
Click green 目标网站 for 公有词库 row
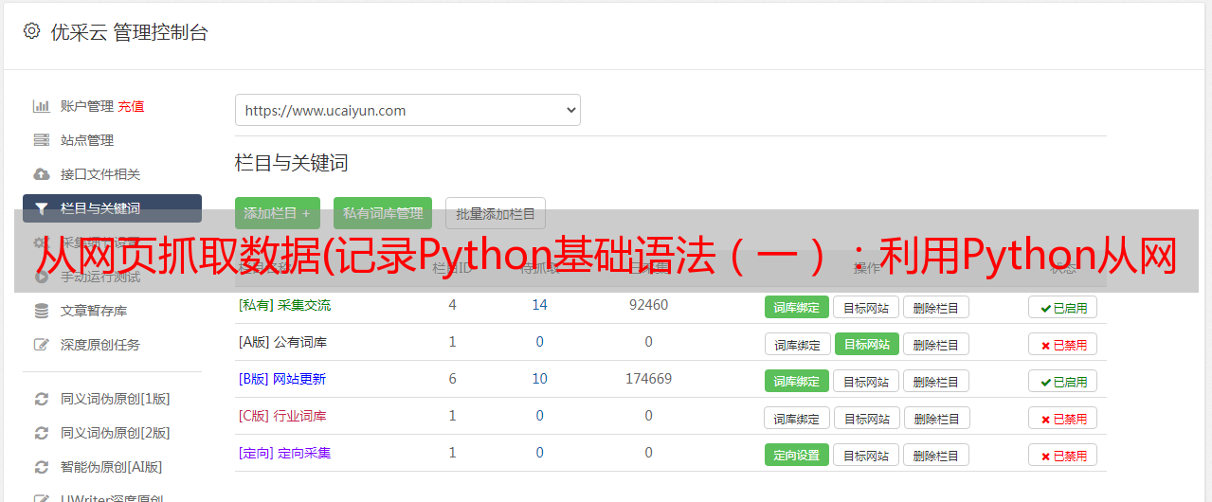tap(867, 344)
